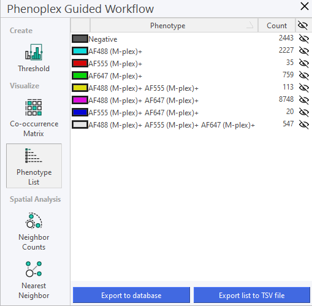The height and width of the screenshot is (306, 312).
Task: Click the count value 35
Action: coord(290,63)
